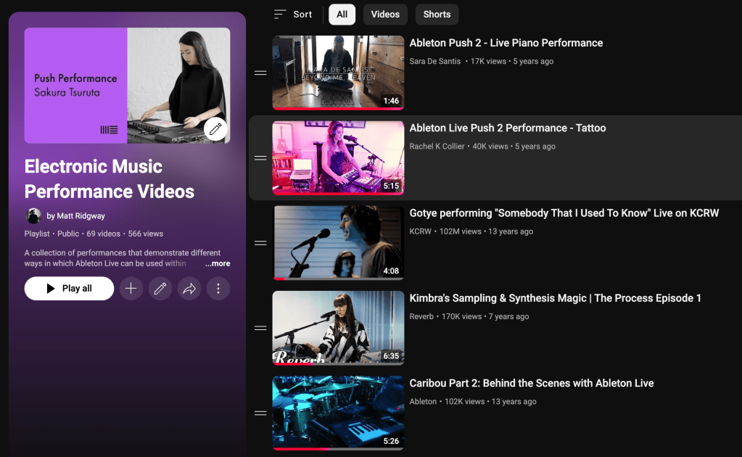The width and height of the screenshot is (742, 457).
Task: Click the pencil icon on playlist cover image
Action: pyautogui.click(x=214, y=129)
